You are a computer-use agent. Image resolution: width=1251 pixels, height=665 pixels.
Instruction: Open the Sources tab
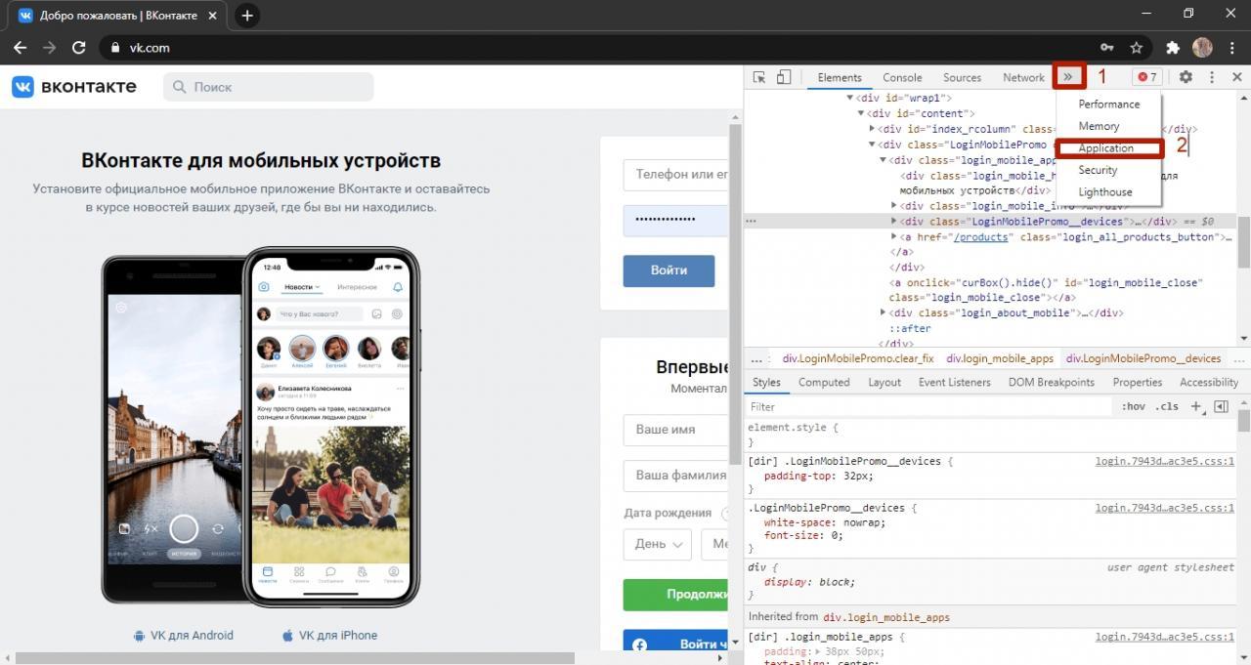(962, 77)
